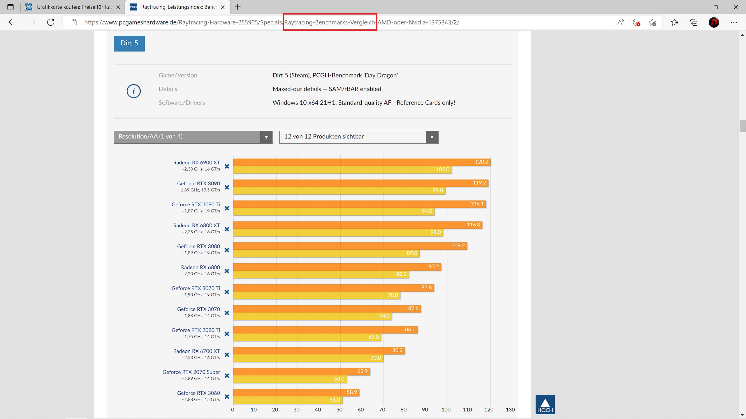Open the Favorites list icon

[x=674, y=22]
